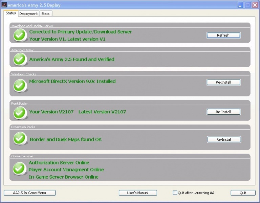Click text Conected to Primary Update/Download Server
The width and height of the screenshot is (260, 203).
(x=81, y=32)
